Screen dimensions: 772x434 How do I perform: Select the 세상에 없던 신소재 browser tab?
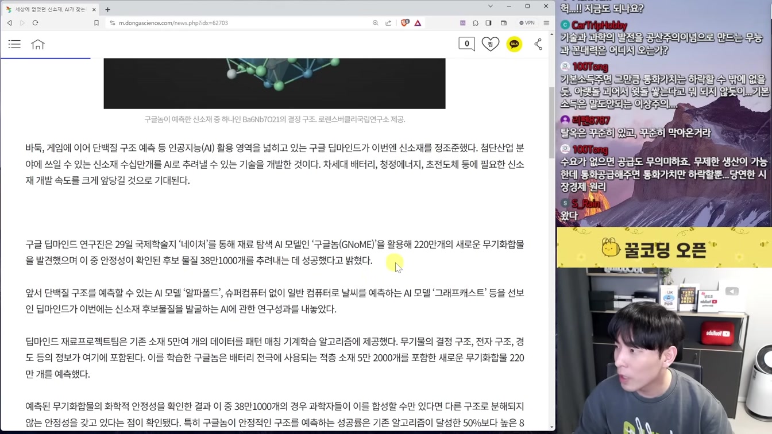[51, 9]
